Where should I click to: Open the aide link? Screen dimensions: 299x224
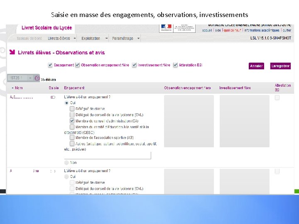[x=218, y=30]
